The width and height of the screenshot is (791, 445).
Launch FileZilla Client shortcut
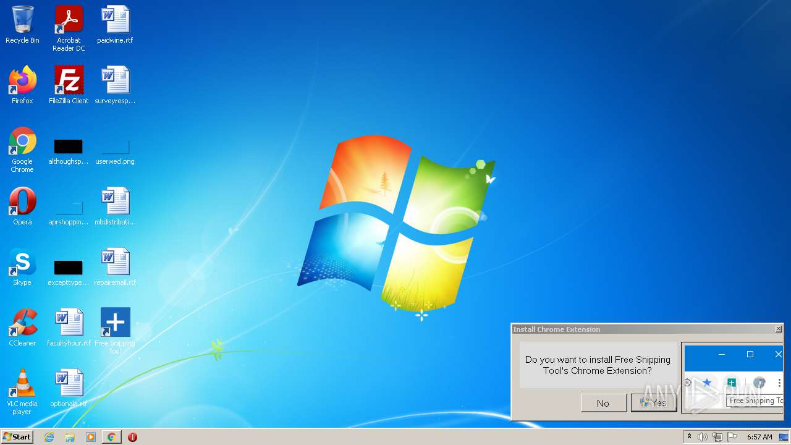(69, 85)
